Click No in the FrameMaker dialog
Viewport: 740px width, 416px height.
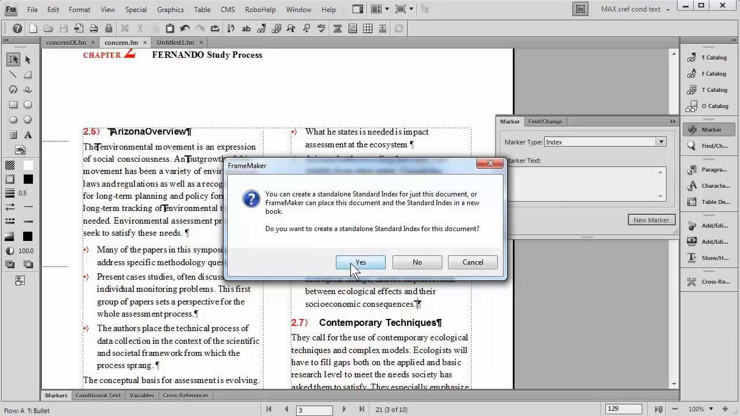417,262
